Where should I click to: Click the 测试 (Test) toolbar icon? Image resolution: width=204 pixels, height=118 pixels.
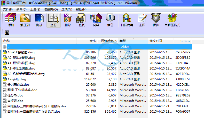39,20
